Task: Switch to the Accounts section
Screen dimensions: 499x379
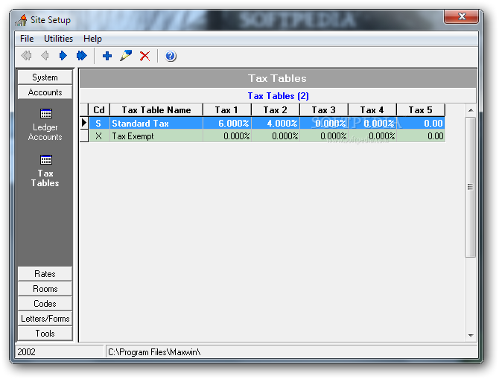Action: click(x=45, y=92)
